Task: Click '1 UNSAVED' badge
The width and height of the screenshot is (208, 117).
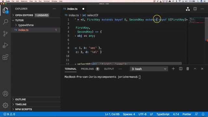Action: (x=42, y=15)
